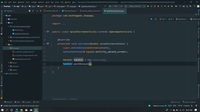Click the Profile app gauge icon
Screen dimensions: 200x112
[x=165, y=6]
